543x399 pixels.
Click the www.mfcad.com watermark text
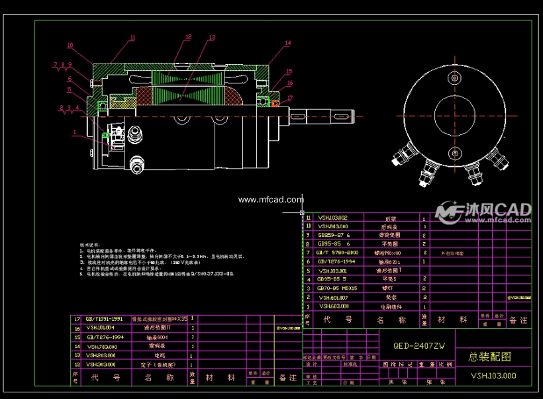tap(271, 199)
